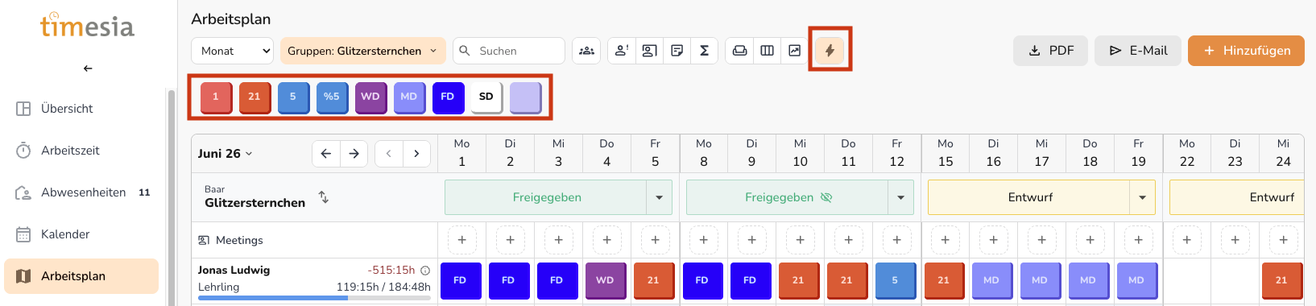Show the notes icon view
Viewport: 1316px width, 306px height.
pyautogui.click(x=677, y=51)
